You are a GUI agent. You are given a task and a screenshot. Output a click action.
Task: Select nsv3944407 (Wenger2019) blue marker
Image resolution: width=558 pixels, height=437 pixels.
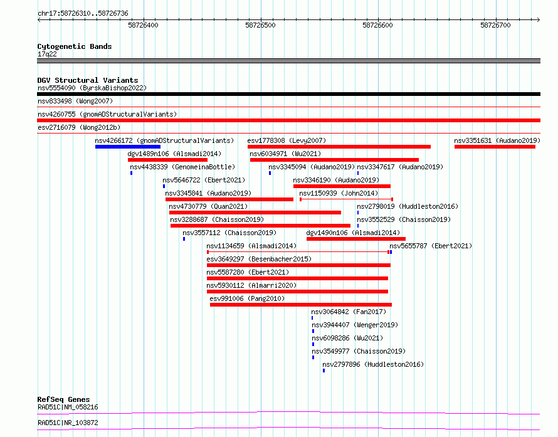[x=313, y=331]
